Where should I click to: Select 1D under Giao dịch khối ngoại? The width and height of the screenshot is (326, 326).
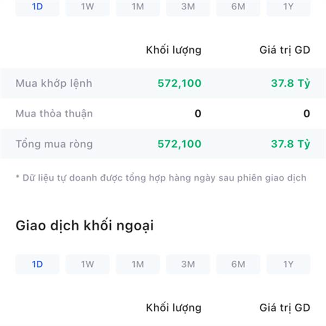click(x=37, y=264)
